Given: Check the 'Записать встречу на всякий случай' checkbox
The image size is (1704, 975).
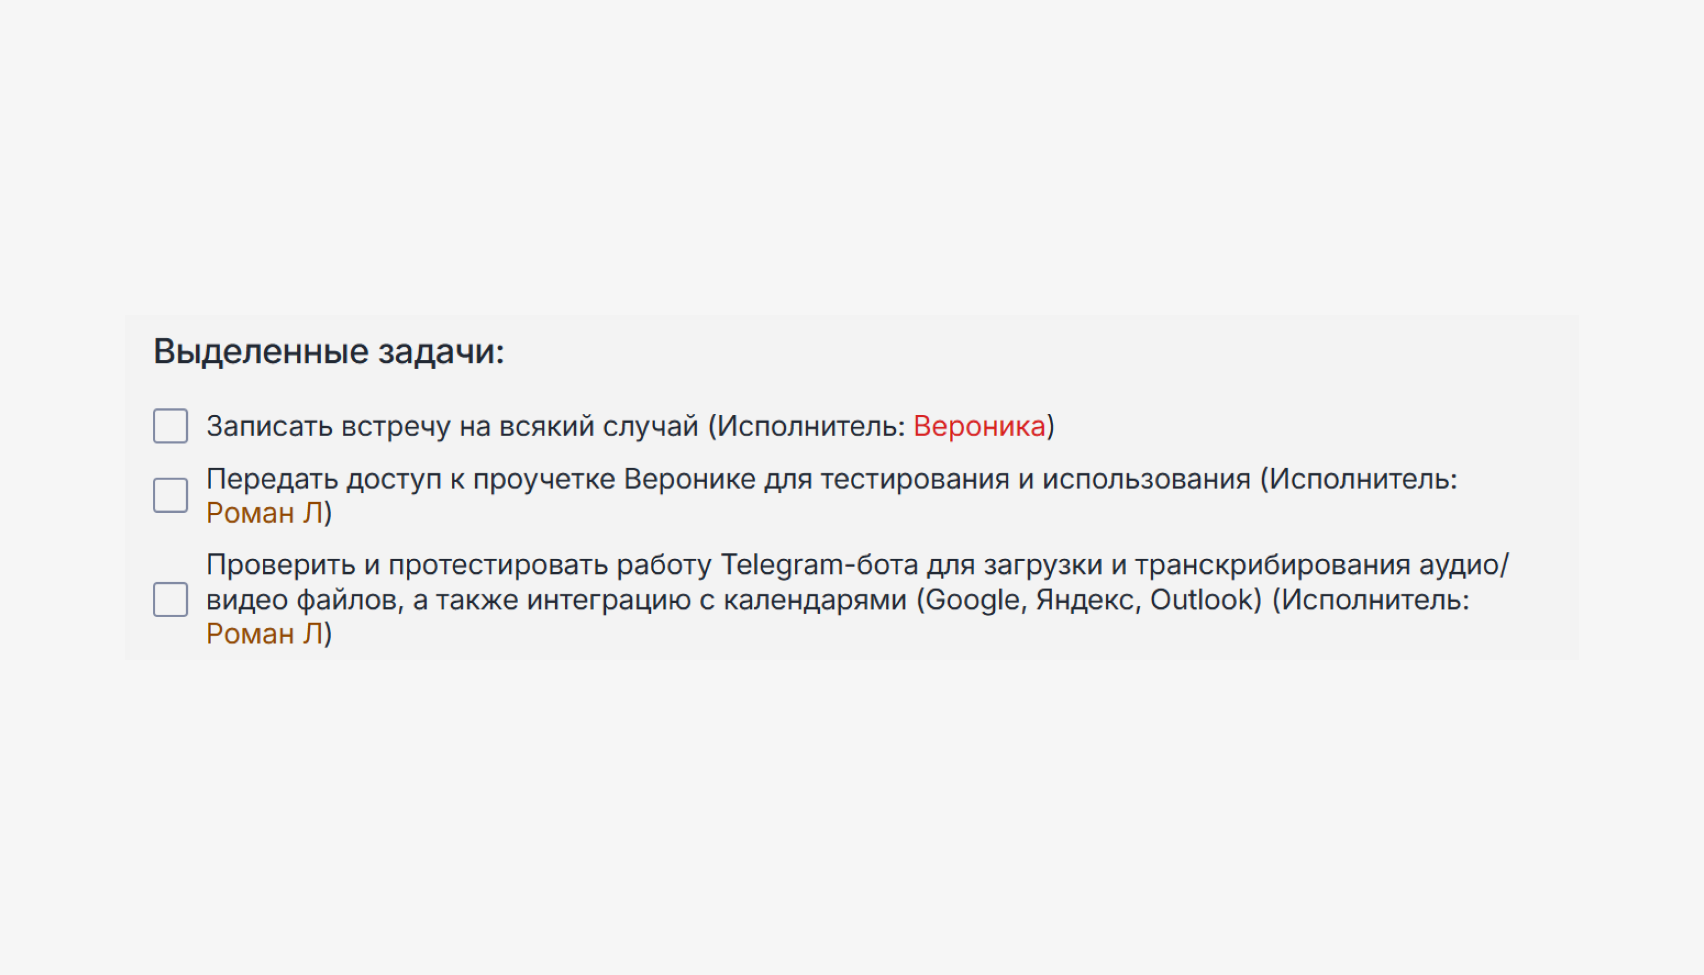Looking at the screenshot, I should click(170, 426).
